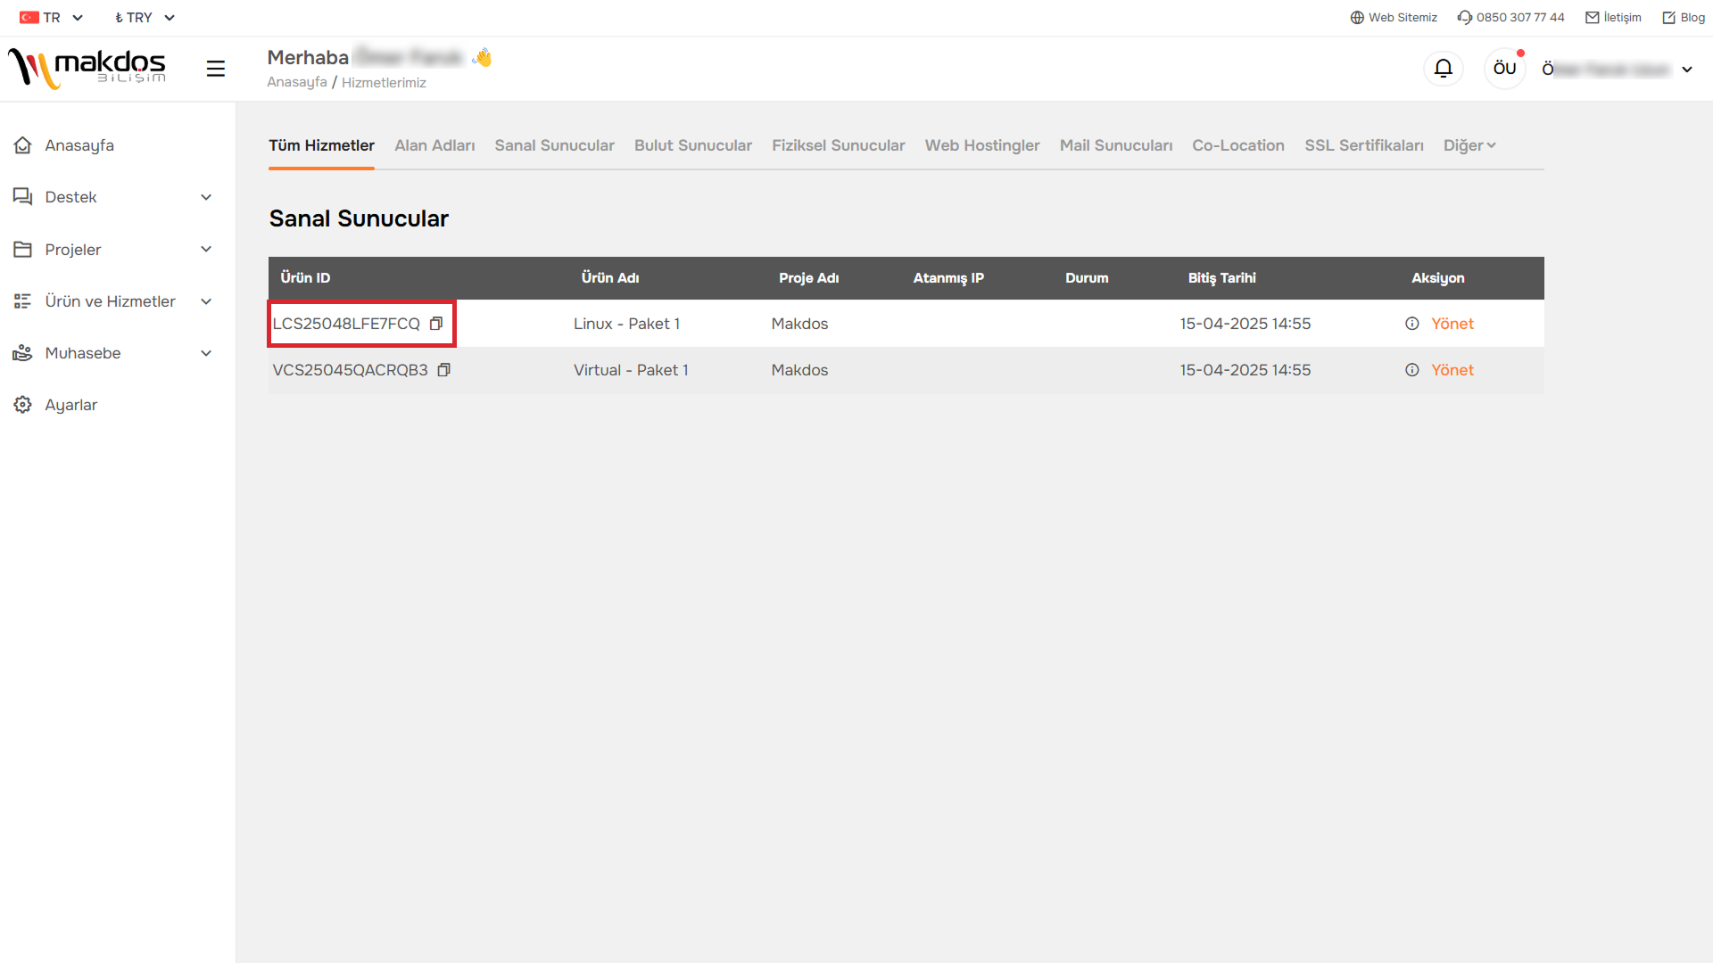
Task: Switch to the Fiziksel Sunucular tab
Action: tap(838, 145)
